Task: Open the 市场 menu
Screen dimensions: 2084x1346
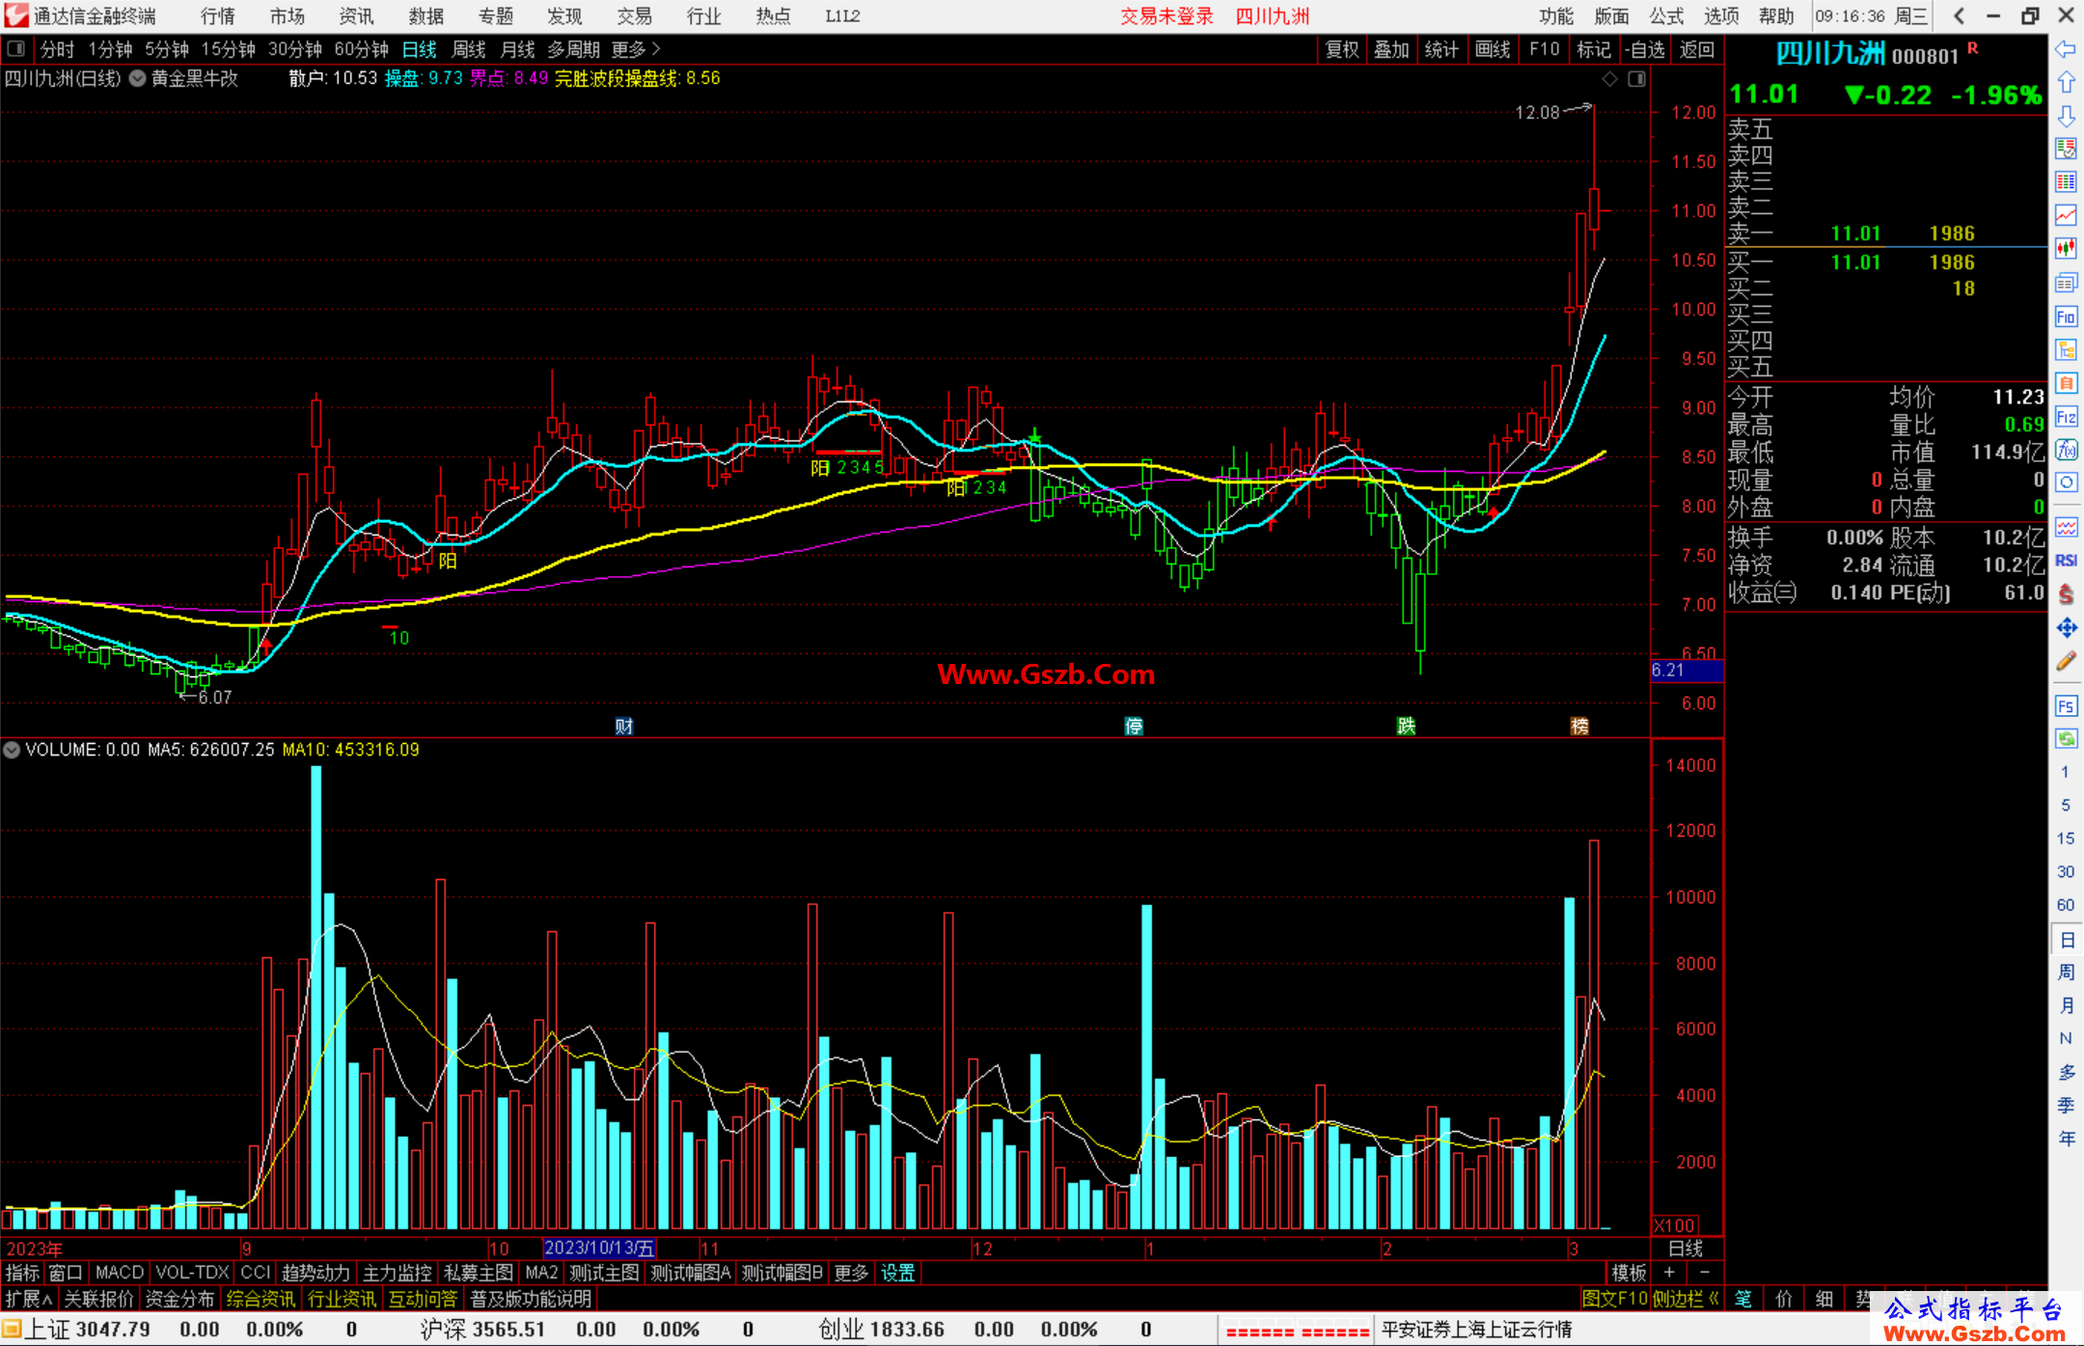Action: [288, 16]
